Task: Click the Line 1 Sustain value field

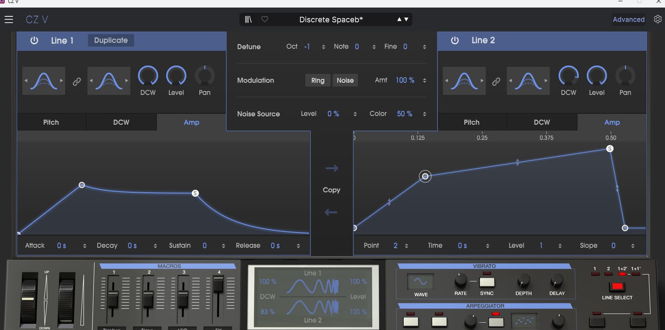Action: point(205,246)
